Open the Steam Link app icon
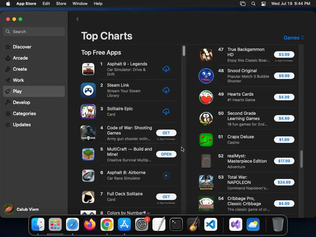Image resolution: width=316 pixels, height=237 pixels. click(x=88, y=90)
